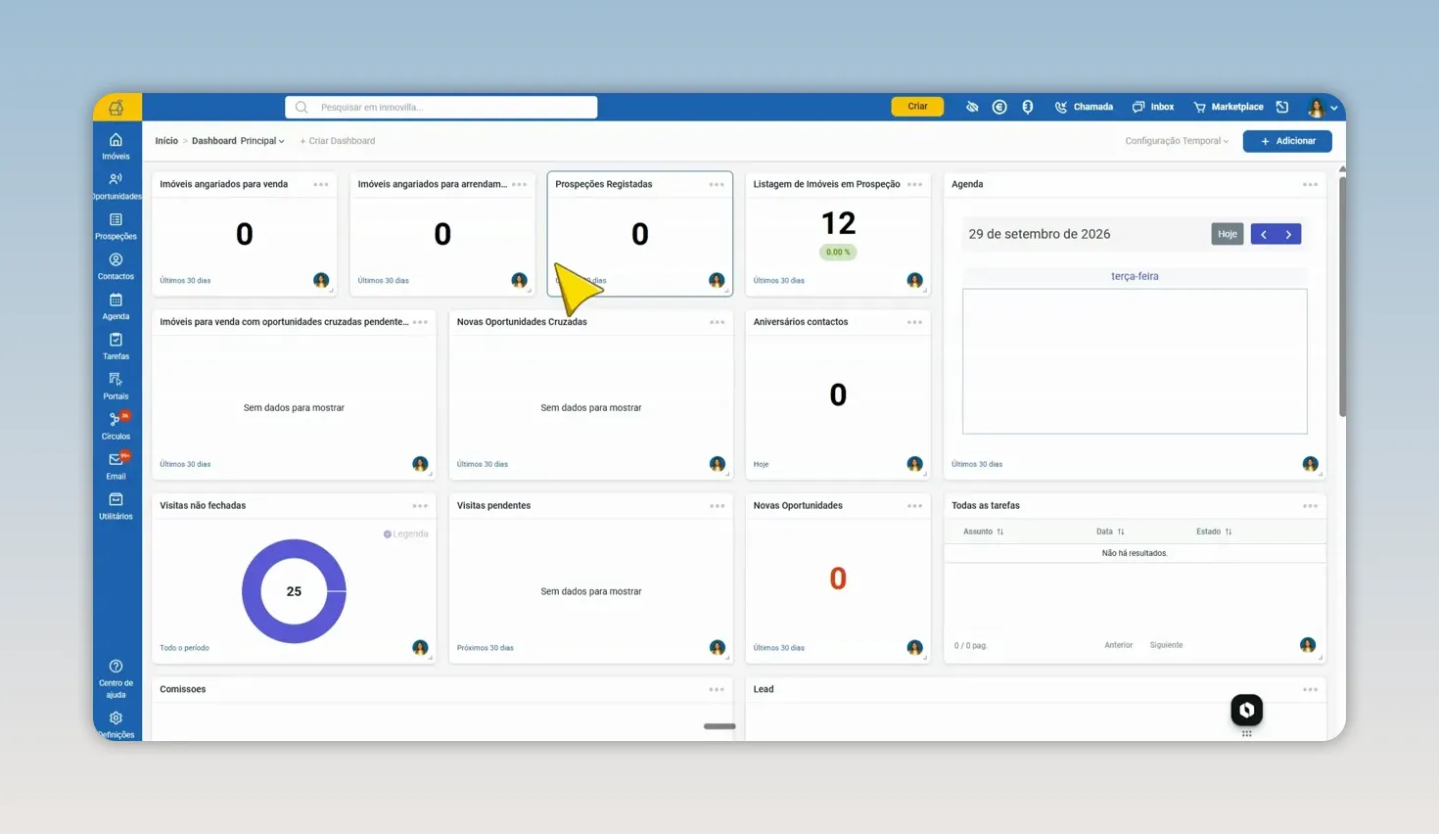Viewport: 1439px width, 834px height.
Task: Click Hoje button in Agenda
Action: tap(1228, 234)
